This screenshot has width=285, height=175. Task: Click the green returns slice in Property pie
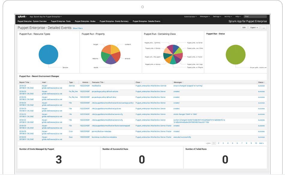105,57
